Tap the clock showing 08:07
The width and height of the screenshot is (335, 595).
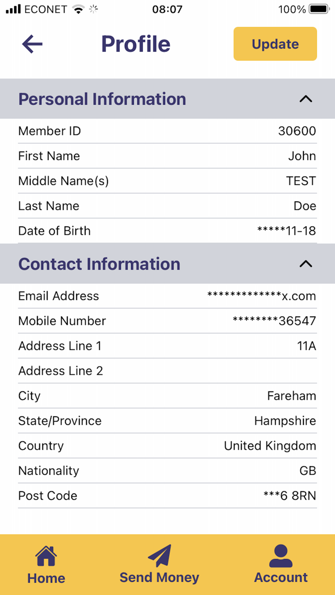pos(167,9)
